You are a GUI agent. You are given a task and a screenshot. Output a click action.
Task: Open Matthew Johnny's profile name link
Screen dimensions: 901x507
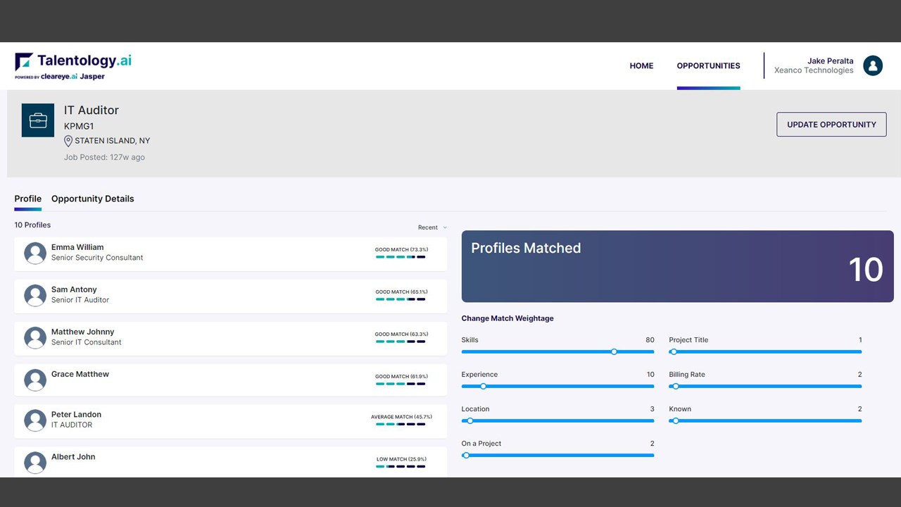click(82, 332)
